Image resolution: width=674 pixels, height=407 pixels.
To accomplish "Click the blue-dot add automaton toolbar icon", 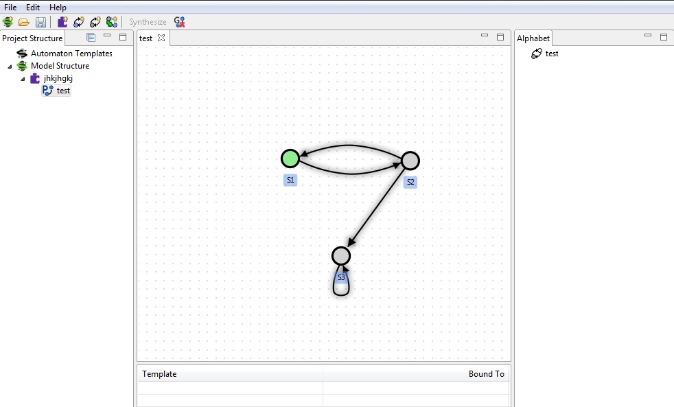I will coord(79,22).
